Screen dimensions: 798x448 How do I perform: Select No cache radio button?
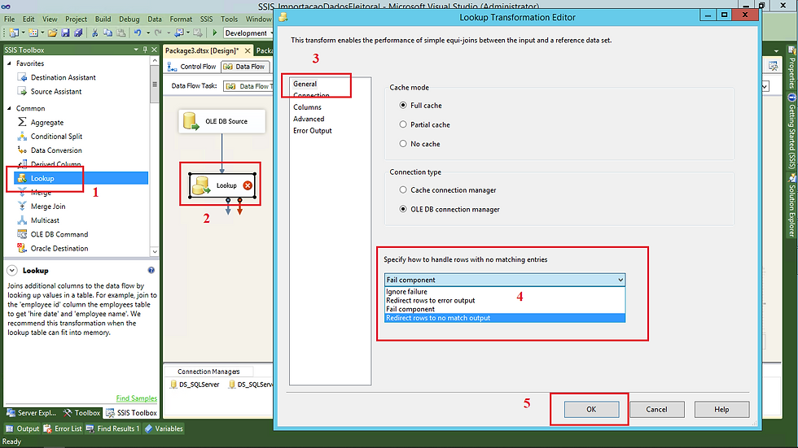[403, 144]
